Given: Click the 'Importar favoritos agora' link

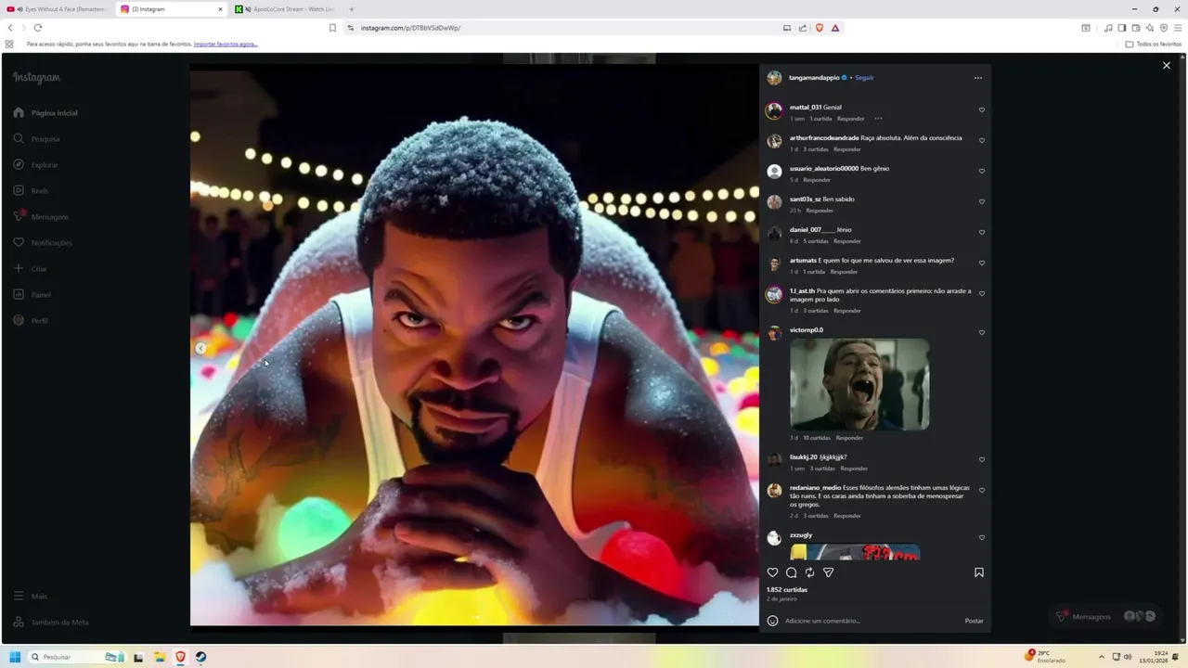Looking at the screenshot, I should (226, 44).
